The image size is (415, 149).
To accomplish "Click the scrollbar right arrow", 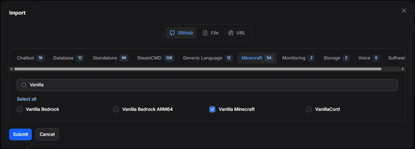I will pos(403,69).
